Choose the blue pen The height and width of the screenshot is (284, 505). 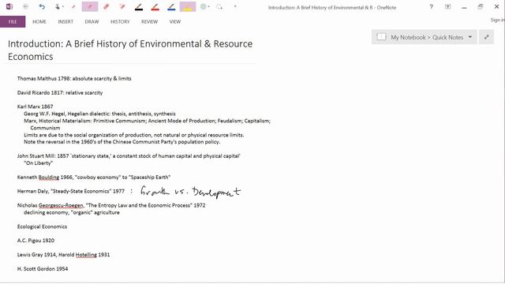point(171,7)
